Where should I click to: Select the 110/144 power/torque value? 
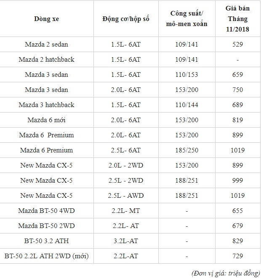pyautogui.click(x=186, y=105)
